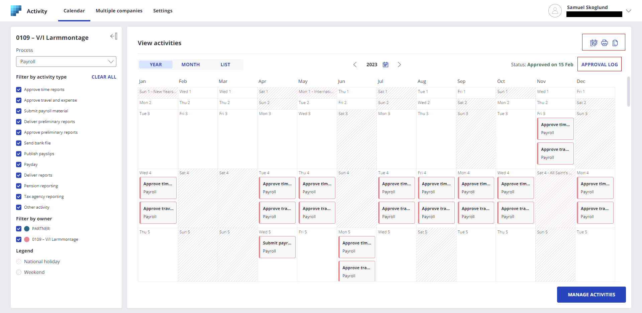Open December Mon 4 Approve travel card
Viewport: 642px width, 313px height.
tap(595, 213)
